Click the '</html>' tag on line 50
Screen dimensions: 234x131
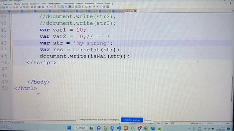coord(26,88)
